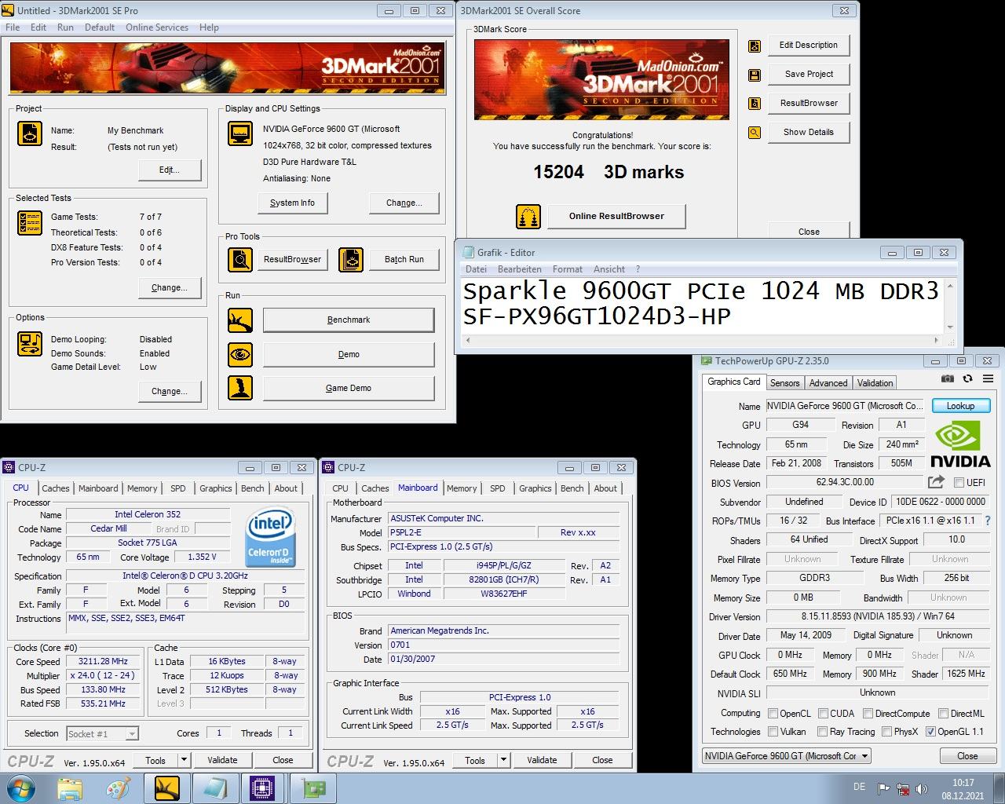Screen dimensions: 1005x804
Task: Open Paint from the taskbar
Action: click(119, 788)
